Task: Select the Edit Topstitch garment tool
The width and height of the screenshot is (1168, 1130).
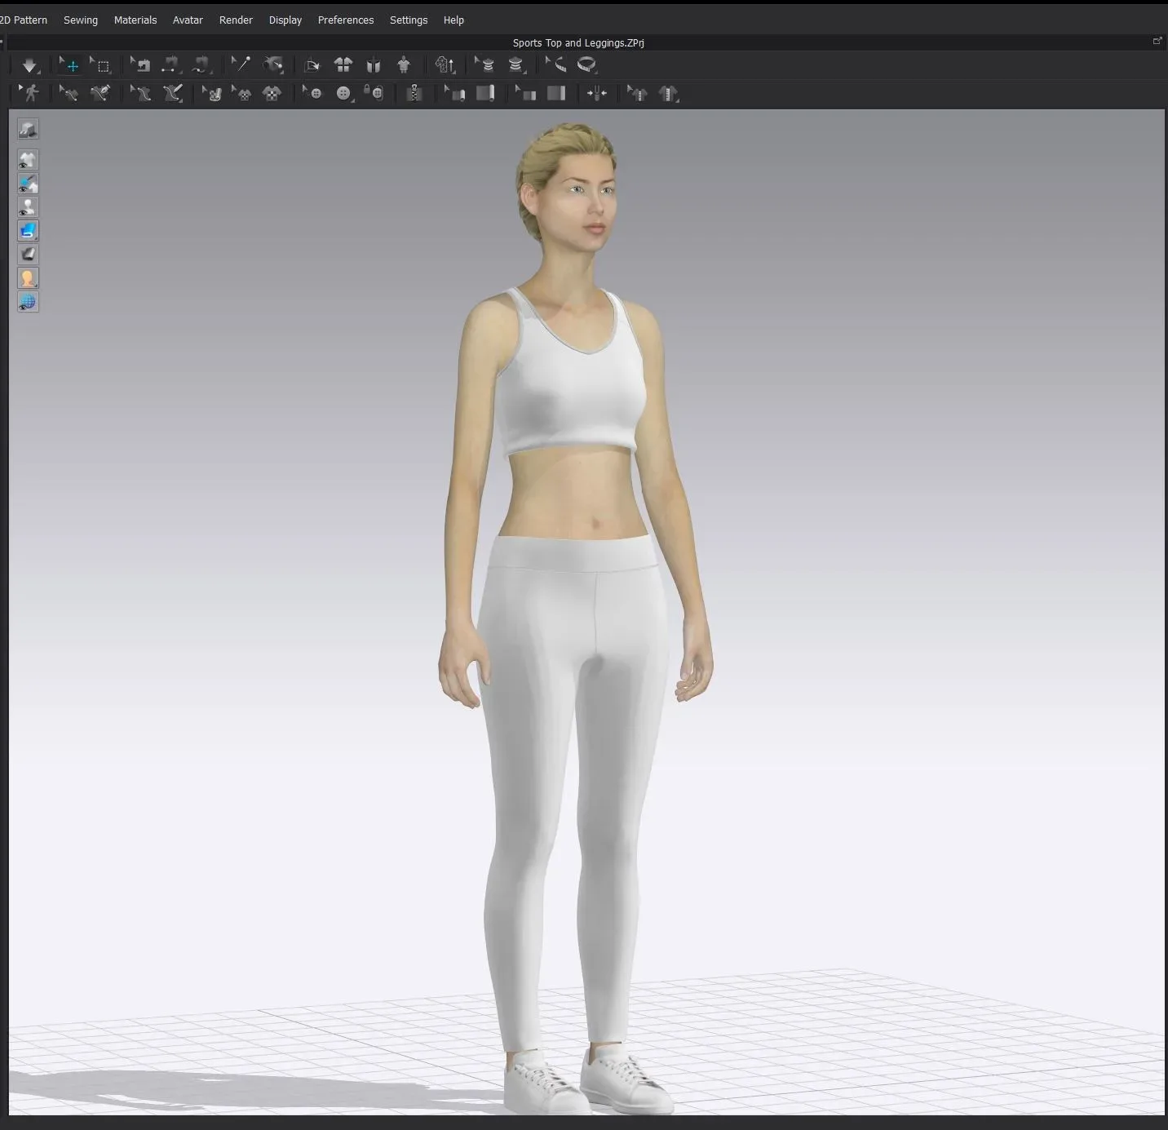Action: point(637,93)
